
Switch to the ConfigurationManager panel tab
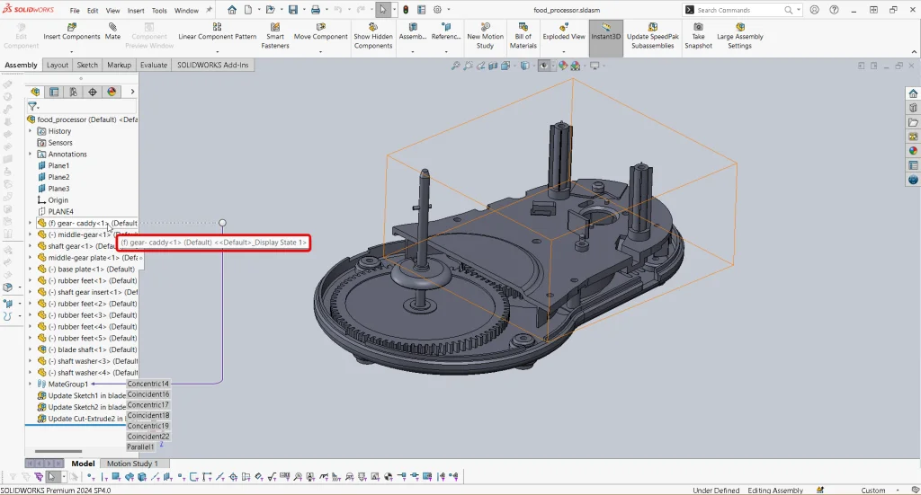[x=73, y=92]
